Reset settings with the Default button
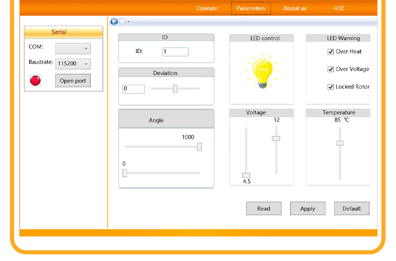Screen dimensions: 396x261 click(352, 209)
